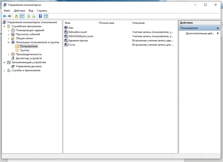Click the Back arrow toolbar icon
Screen dimensions: 223x162
pyautogui.click(x=4, y=16)
